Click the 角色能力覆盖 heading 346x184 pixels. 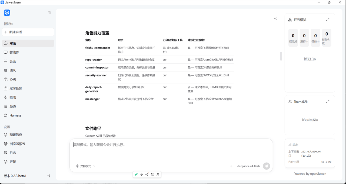pyautogui.click(x=97, y=33)
